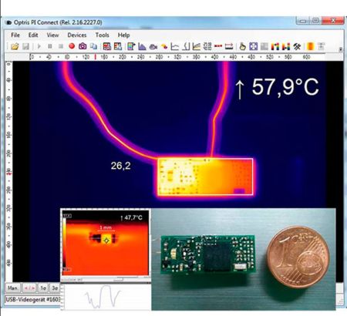This screenshot has height=316, width=347.
Task: Click the blue fullscreen-frame icon
Action: click(x=253, y=46)
